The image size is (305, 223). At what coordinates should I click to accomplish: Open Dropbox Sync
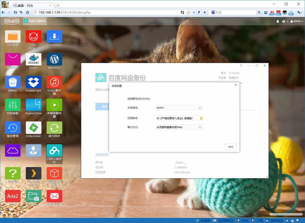click(34, 82)
